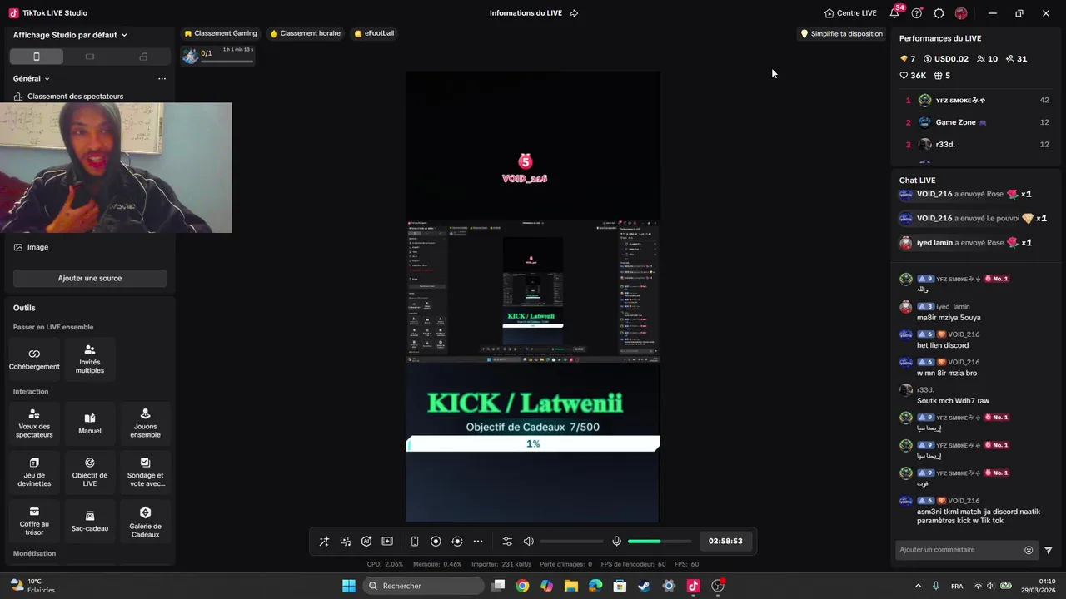The width and height of the screenshot is (1066, 599).
Task: Click the Objectif de Cadeaux progress bar
Action: coord(533,444)
